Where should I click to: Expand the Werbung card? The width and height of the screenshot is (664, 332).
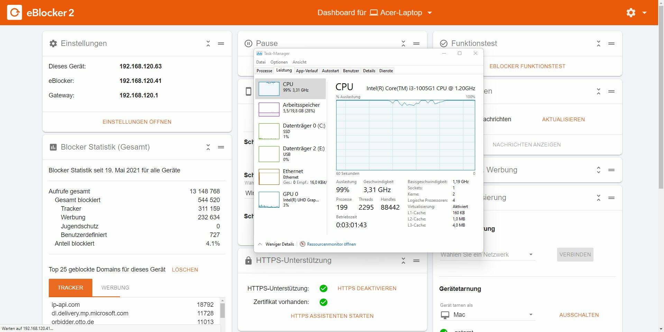(x=599, y=170)
